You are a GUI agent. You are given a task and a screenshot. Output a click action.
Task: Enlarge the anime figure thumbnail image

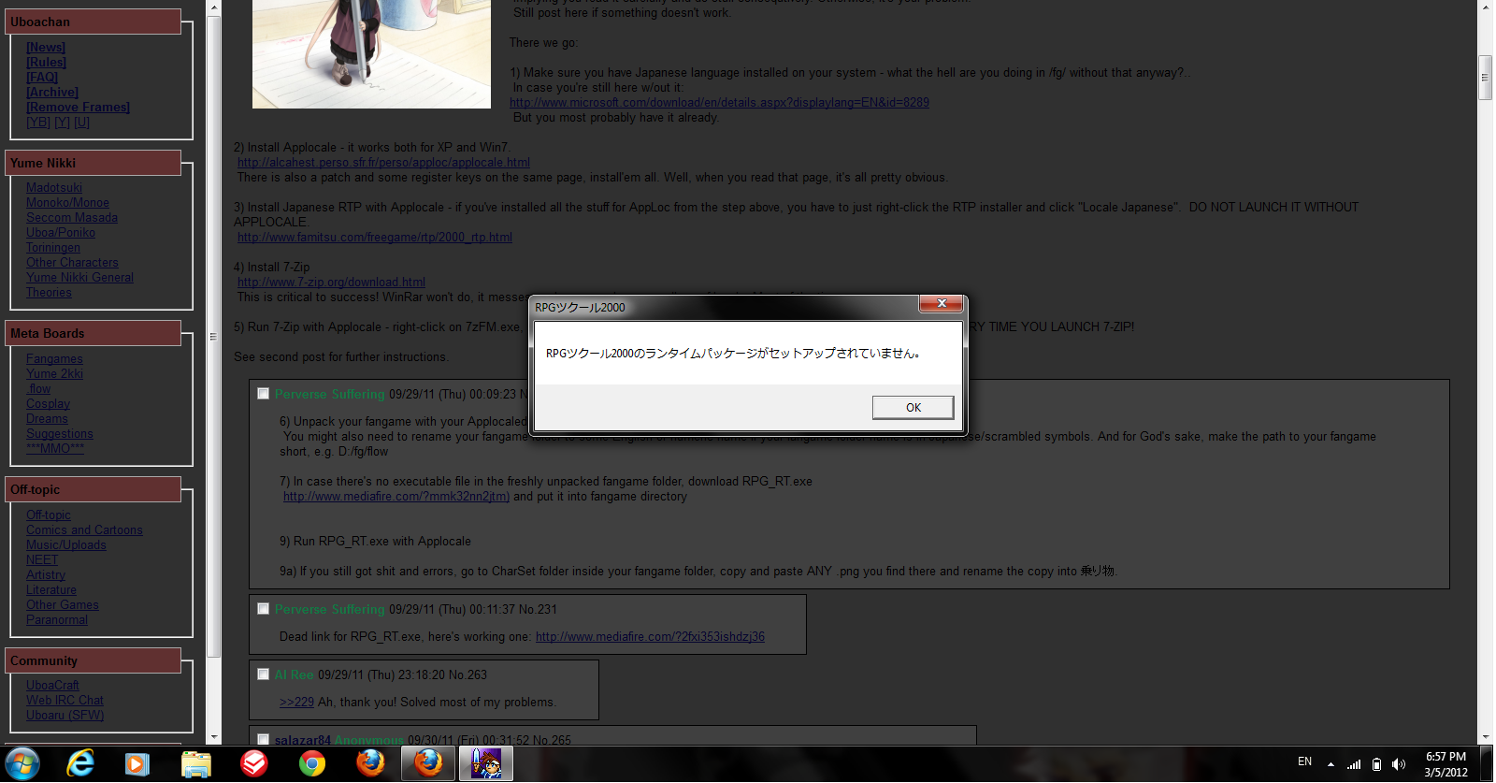click(371, 53)
